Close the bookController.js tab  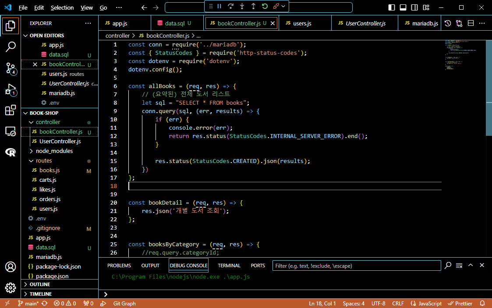click(x=273, y=23)
